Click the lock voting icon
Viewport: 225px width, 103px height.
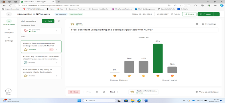[x=104, y=92]
